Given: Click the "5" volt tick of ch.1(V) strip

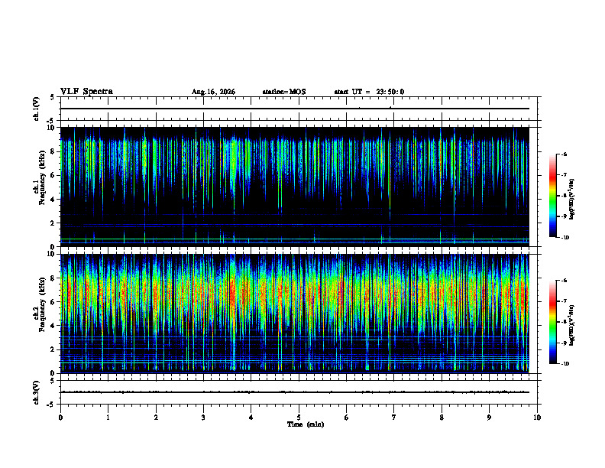Looking at the screenshot, I should click(x=53, y=97).
